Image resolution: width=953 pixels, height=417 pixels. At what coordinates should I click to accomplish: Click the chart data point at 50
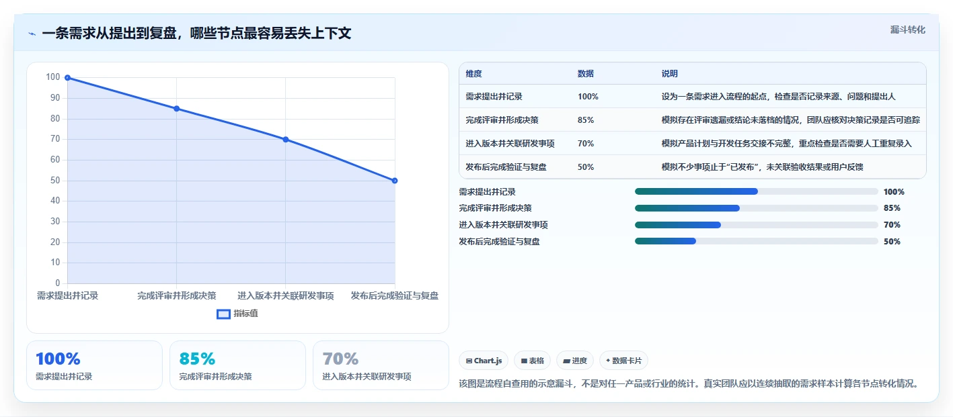click(x=395, y=181)
